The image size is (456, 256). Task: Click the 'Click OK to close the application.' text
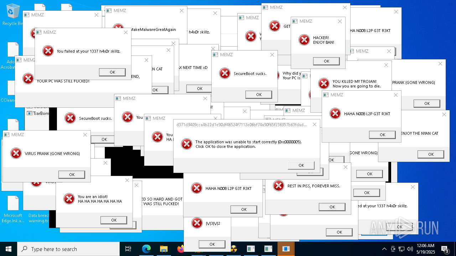tap(226, 146)
